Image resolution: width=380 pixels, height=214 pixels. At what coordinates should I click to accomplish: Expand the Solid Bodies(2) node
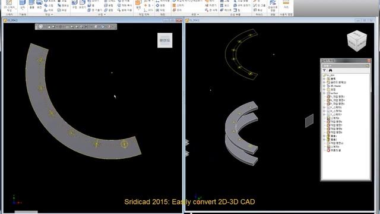tap(324, 83)
